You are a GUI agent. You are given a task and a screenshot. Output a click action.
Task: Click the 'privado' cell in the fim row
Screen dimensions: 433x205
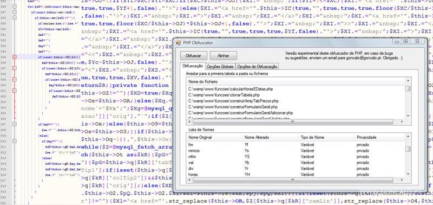click(363, 145)
